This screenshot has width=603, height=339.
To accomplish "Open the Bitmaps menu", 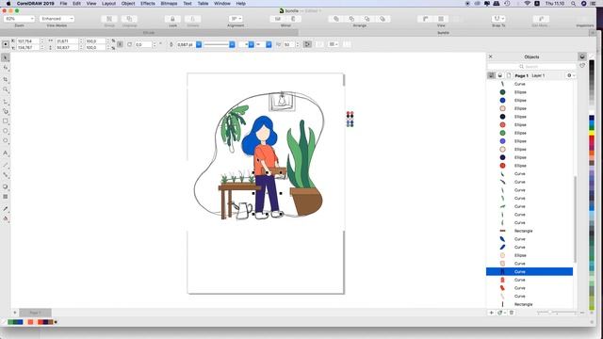I will click(x=169, y=4).
